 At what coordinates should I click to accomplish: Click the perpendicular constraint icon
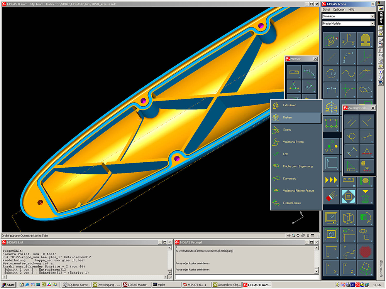point(367,121)
